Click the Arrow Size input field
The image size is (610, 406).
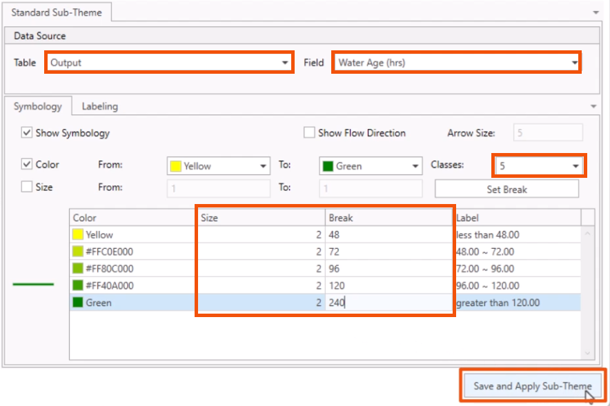point(546,132)
